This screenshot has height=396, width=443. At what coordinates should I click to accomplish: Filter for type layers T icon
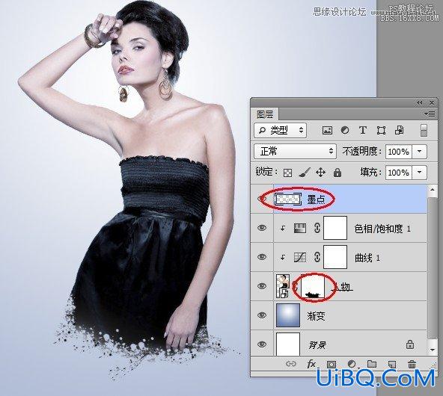click(363, 130)
